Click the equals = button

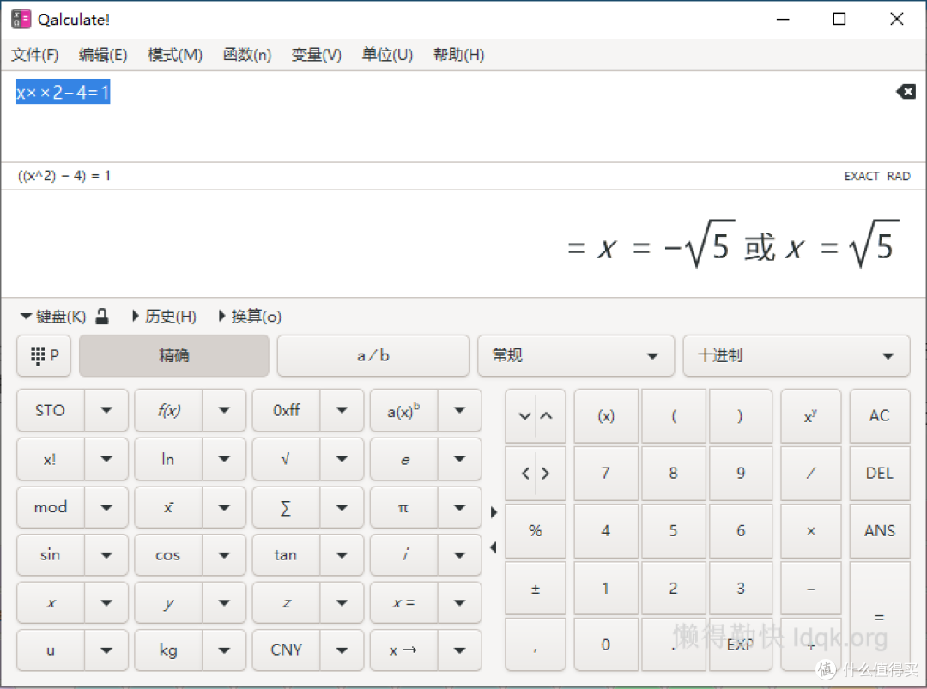[879, 616]
